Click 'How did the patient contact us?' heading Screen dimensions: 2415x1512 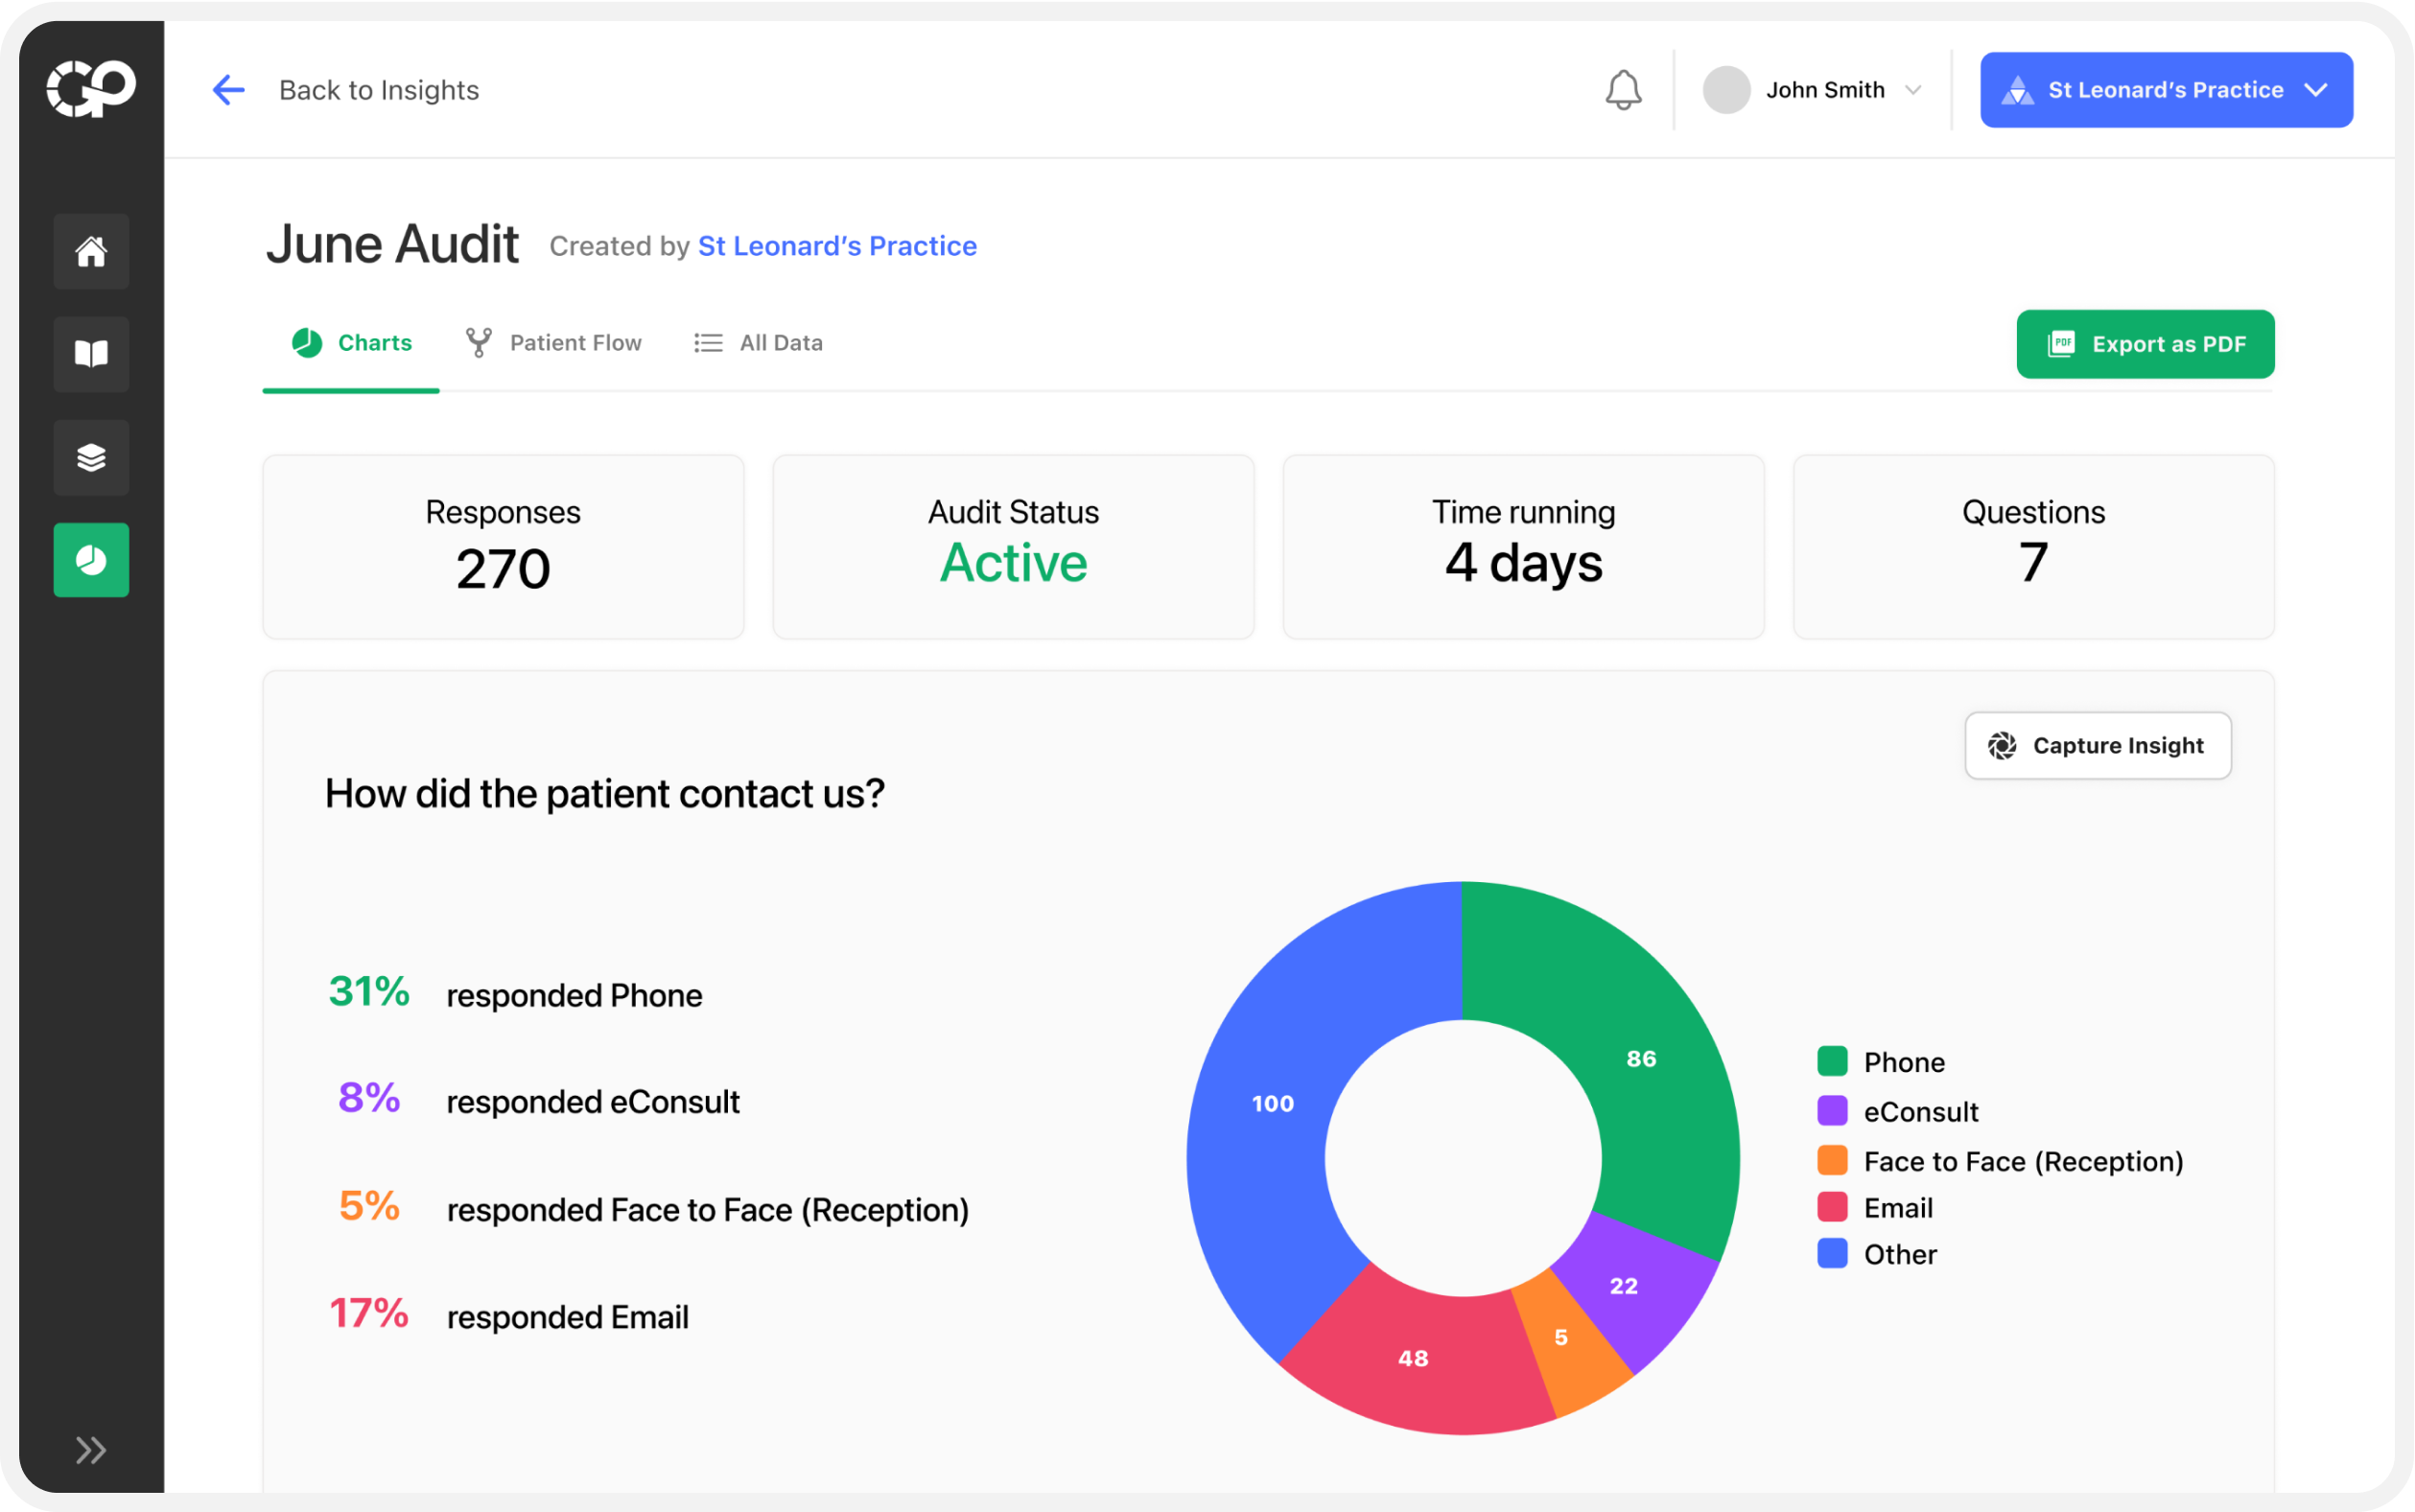click(x=605, y=794)
